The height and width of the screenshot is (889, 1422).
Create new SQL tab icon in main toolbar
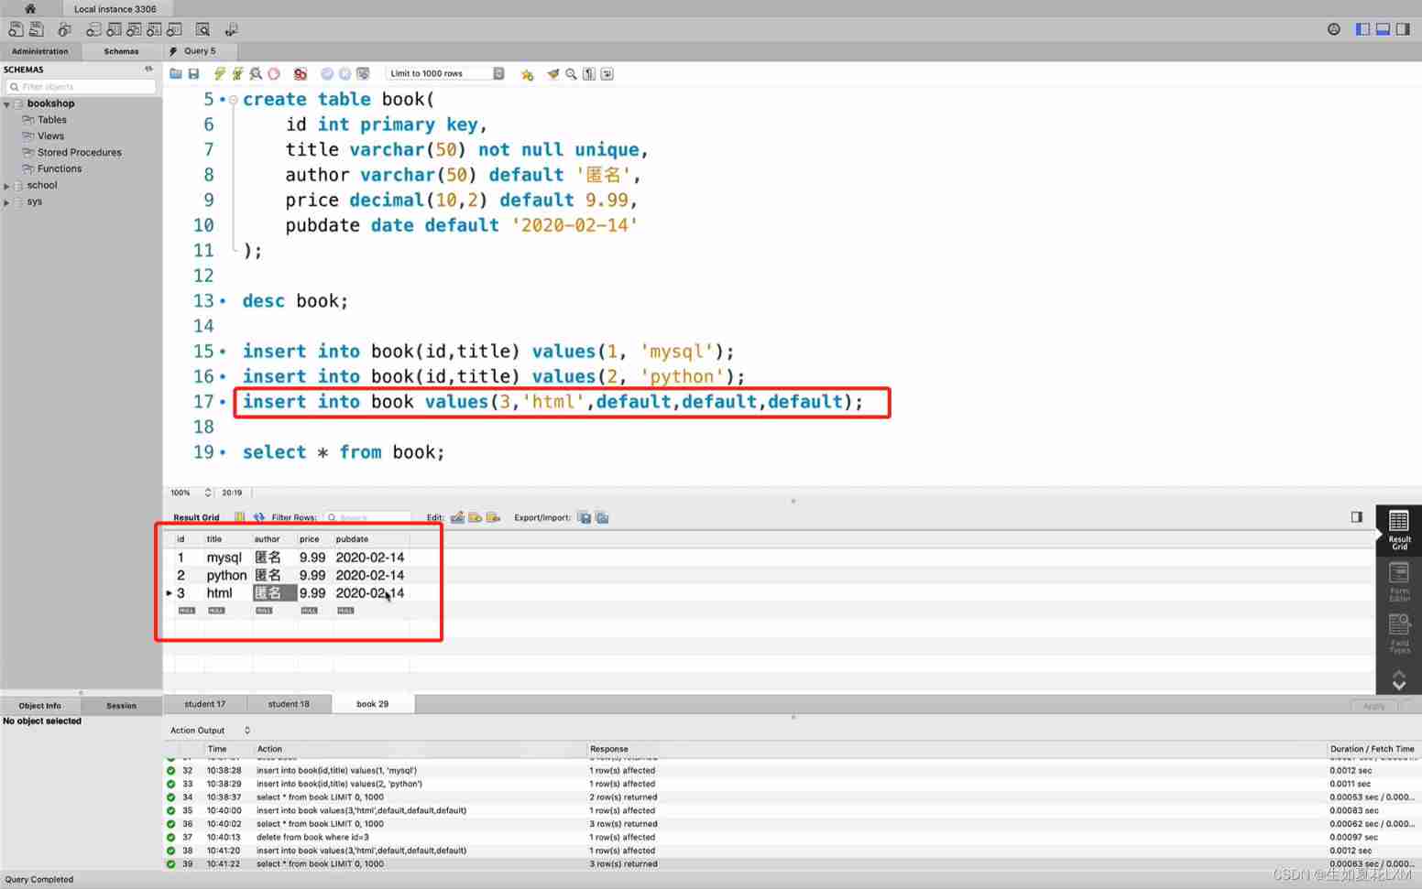(16, 29)
